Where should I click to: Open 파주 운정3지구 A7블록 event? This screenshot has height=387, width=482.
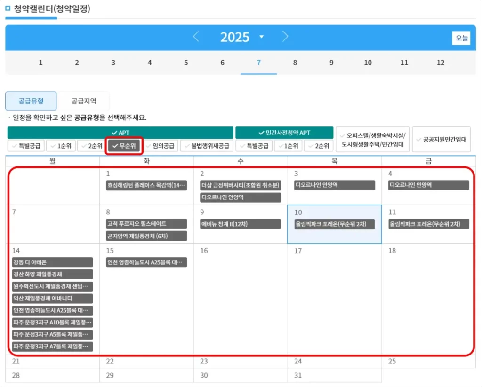(53, 347)
